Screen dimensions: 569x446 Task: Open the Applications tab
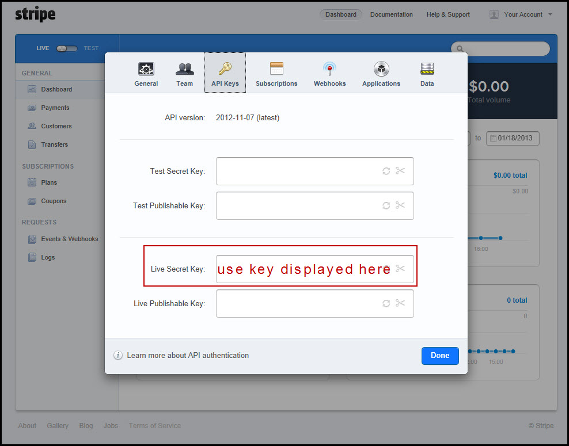(x=381, y=74)
